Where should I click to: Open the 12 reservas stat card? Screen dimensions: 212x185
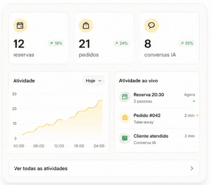[39, 38]
